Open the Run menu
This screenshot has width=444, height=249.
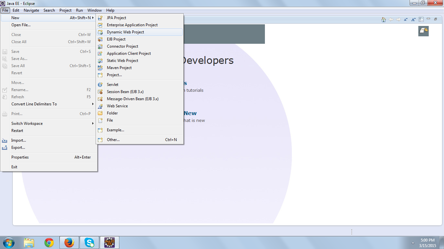pos(79,10)
